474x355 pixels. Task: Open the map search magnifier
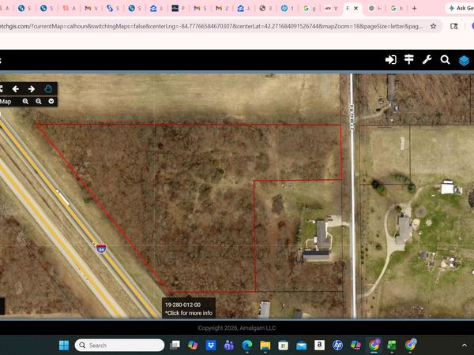tap(445, 60)
